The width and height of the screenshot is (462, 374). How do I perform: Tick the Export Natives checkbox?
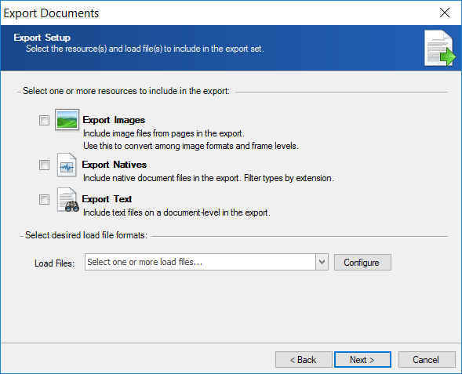(x=44, y=165)
